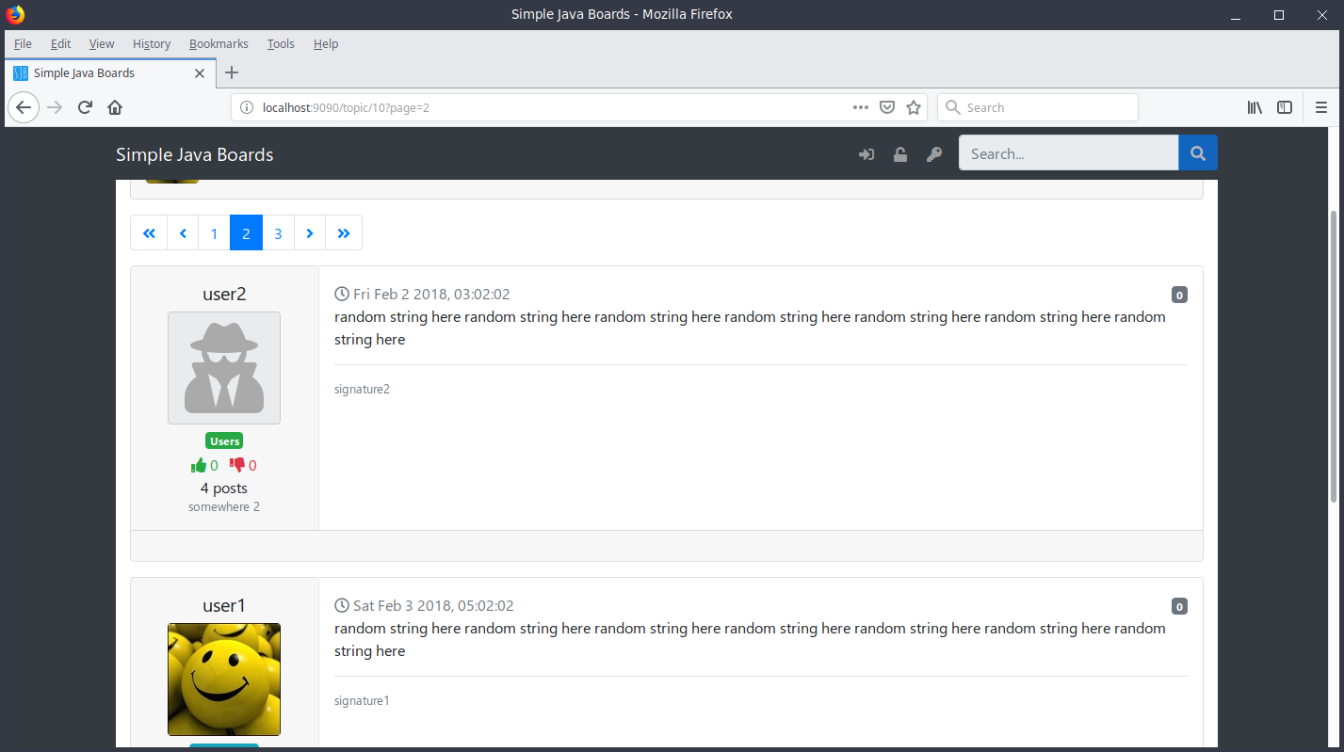Select the Simple Java Boards tab
The width and height of the screenshot is (1344, 752).
110,72
